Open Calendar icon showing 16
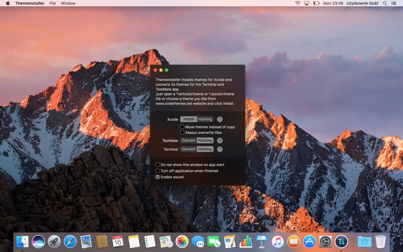Image resolution: width=403 pixels, height=252 pixels. (x=118, y=242)
